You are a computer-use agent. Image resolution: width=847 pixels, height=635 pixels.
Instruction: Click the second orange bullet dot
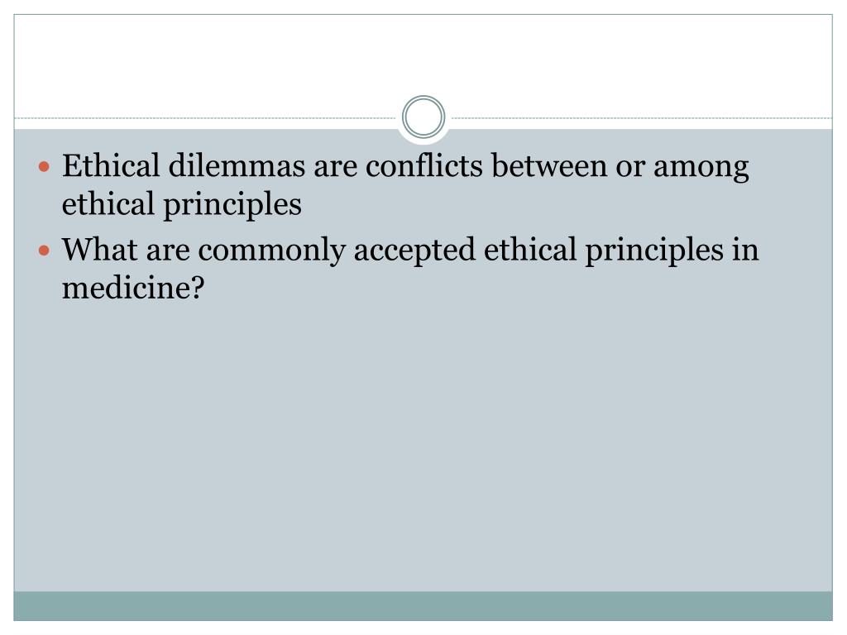click(46, 251)
